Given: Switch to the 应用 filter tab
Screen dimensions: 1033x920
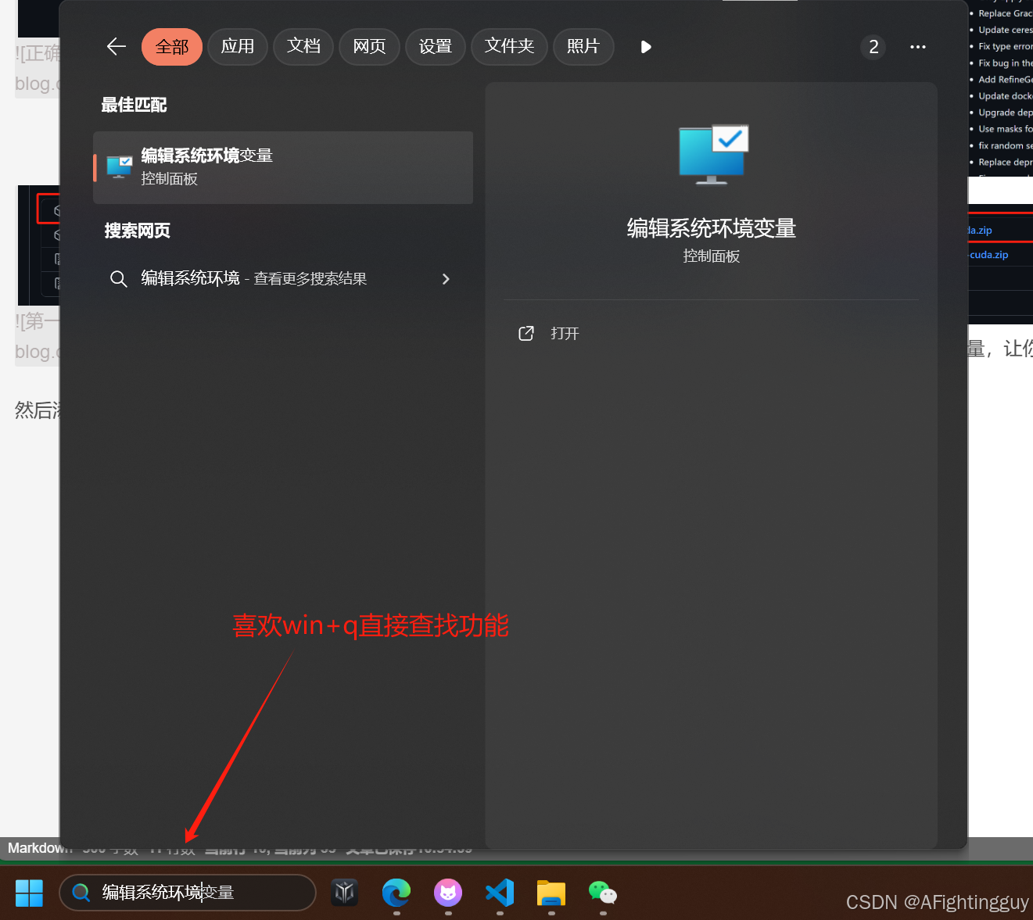Looking at the screenshot, I should click(x=238, y=47).
